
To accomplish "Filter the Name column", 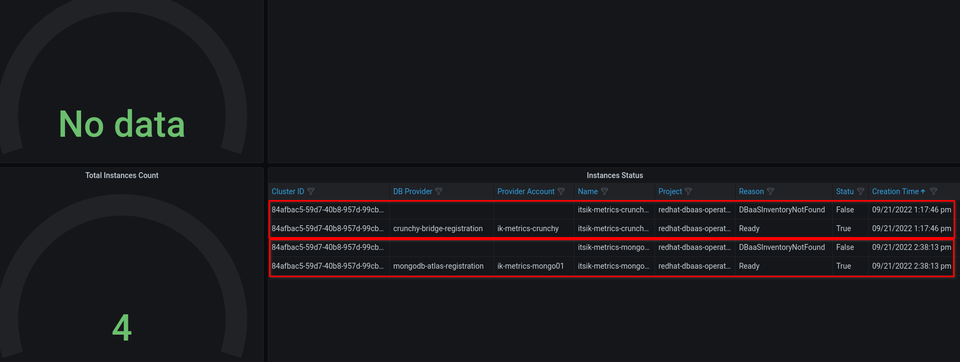I will click(x=605, y=191).
